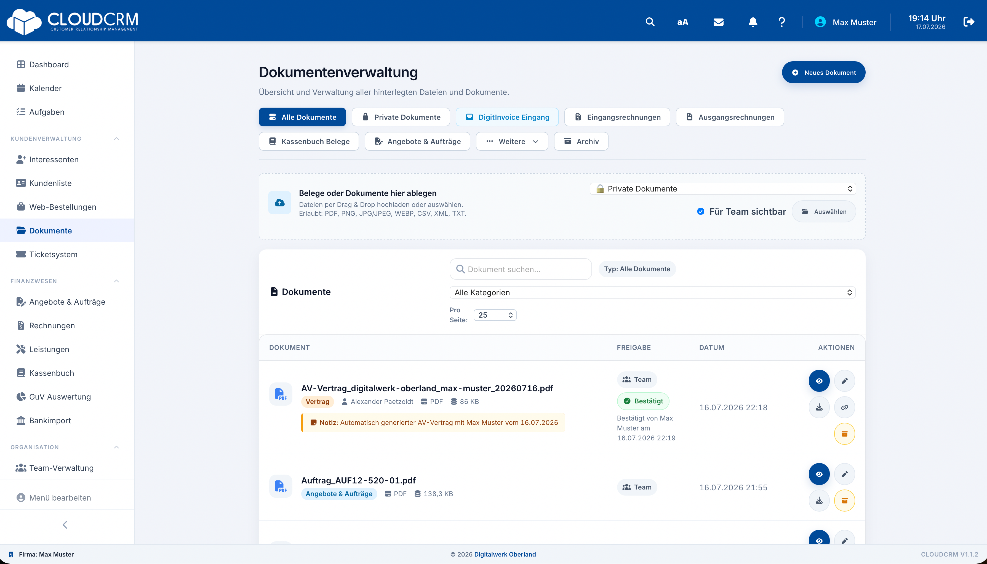Select the DigitInvoice Eingang tab
The image size is (987, 564).
[x=507, y=117]
